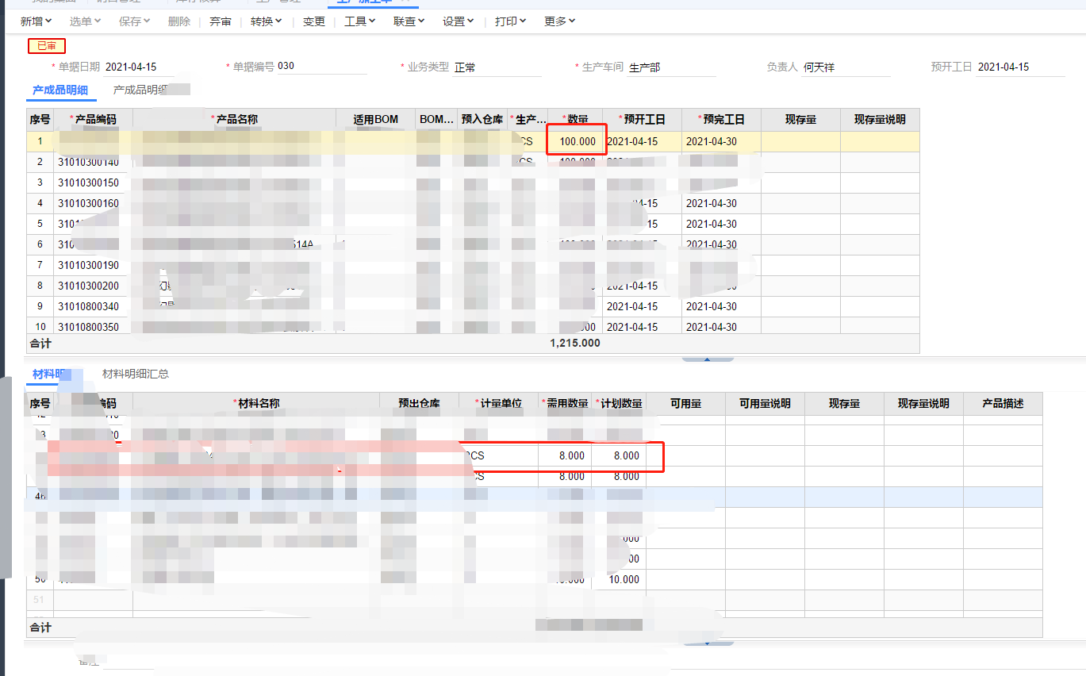The width and height of the screenshot is (1086, 676).
Task: Open the 选单 dropdown
Action: coord(85,21)
